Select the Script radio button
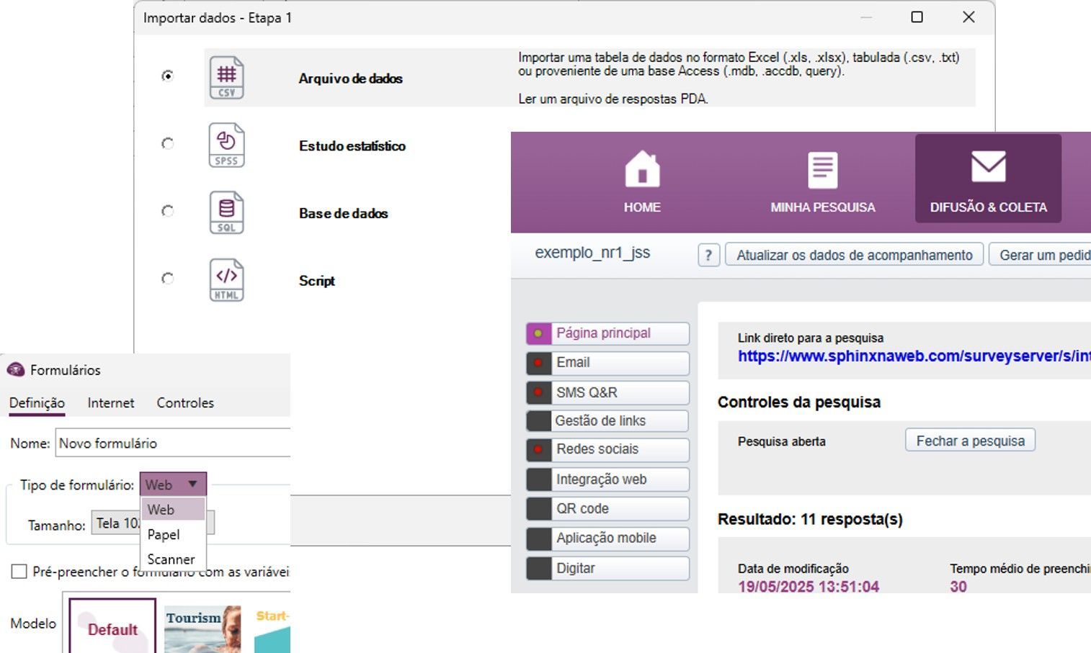This screenshot has width=1091, height=653. (x=168, y=278)
